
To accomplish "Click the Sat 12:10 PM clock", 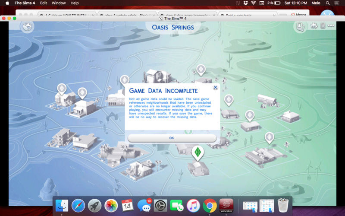I will pyautogui.click(x=295, y=3).
